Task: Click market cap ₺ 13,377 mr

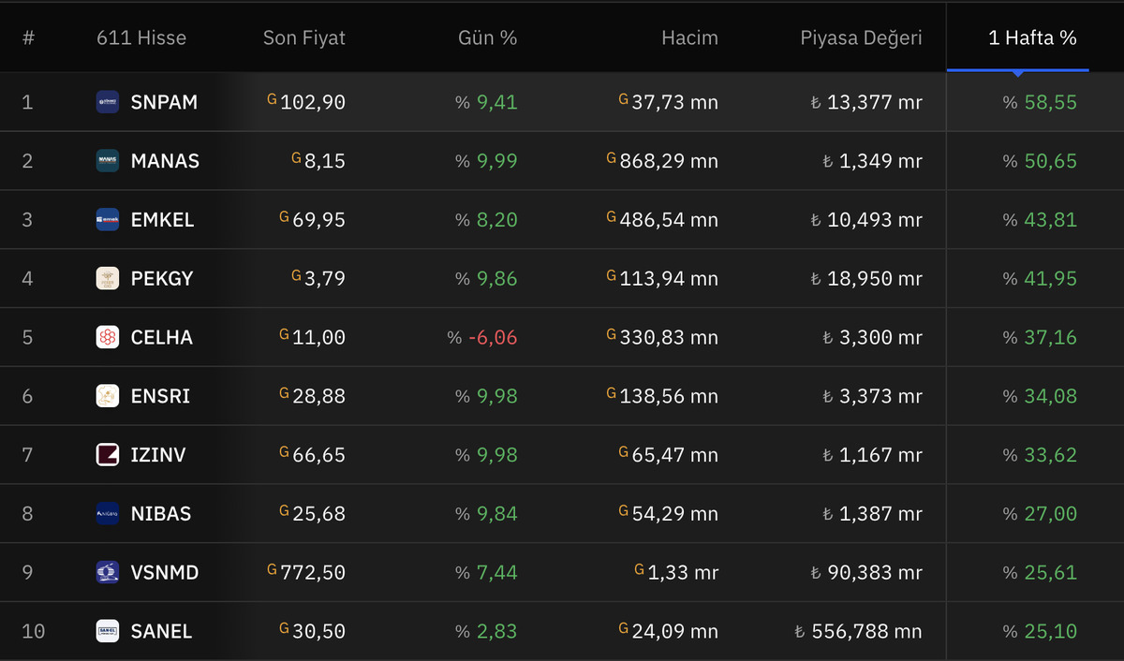Action: pos(866,102)
